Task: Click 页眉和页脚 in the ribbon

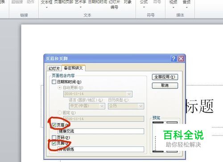Action: pos(64,2)
